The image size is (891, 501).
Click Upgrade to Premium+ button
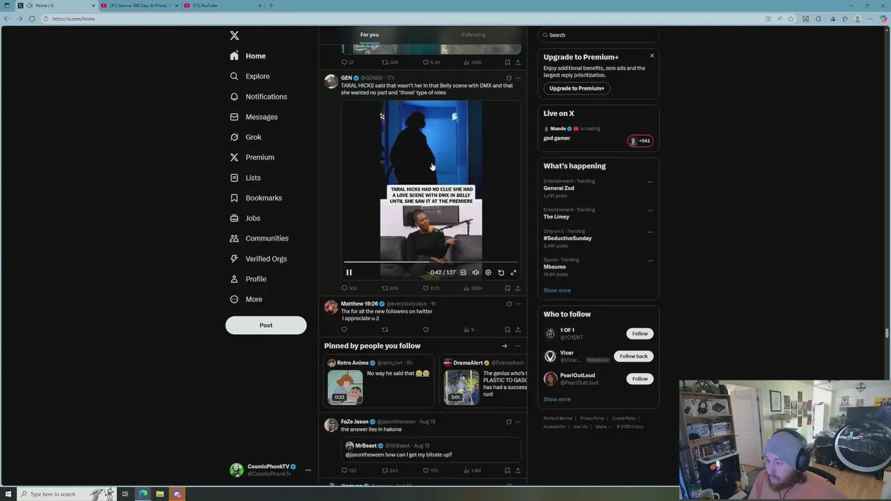tap(576, 88)
